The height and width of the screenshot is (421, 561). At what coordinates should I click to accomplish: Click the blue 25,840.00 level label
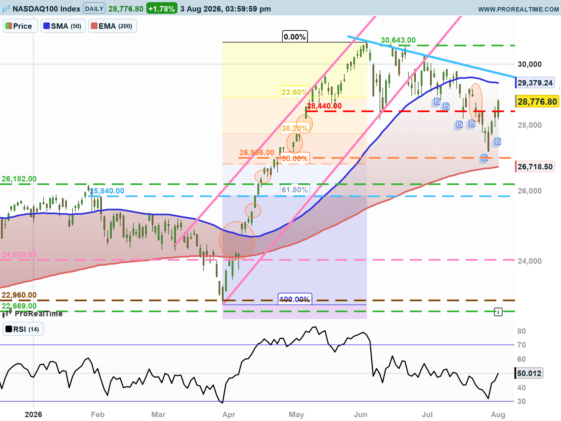tap(107, 191)
